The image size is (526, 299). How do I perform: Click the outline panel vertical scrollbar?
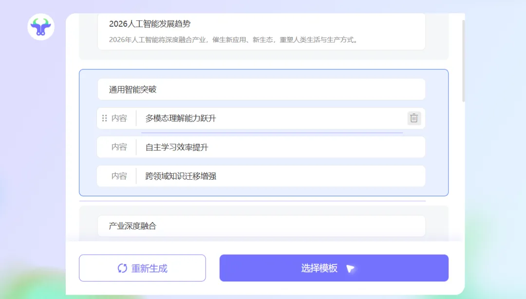click(464, 60)
